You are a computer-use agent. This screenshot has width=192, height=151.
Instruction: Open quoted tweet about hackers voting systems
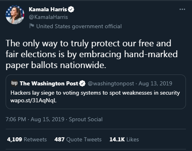tap(96, 92)
